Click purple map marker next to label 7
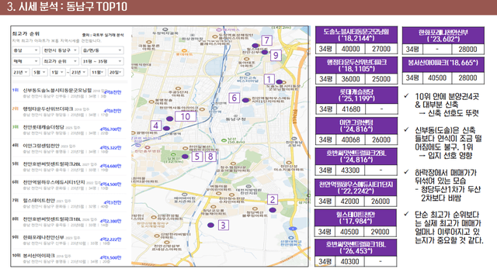497x279 pixels. click(255, 46)
